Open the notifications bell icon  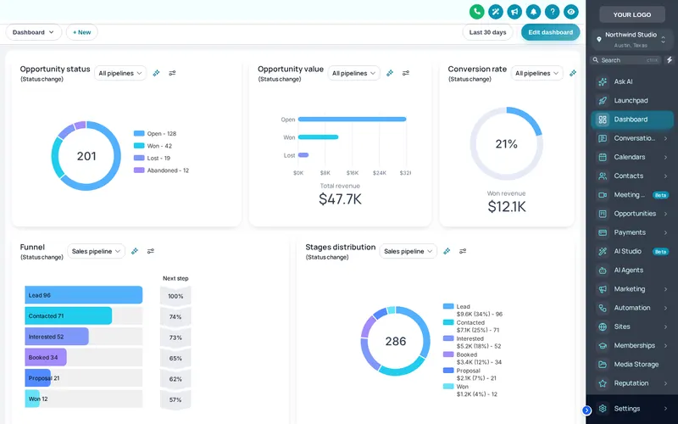tap(533, 12)
